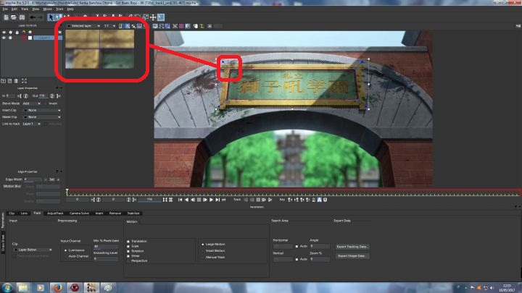Viewport: 522px width, 293px height.
Task: Toggle Scale motion checkbox
Action: [128, 247]
